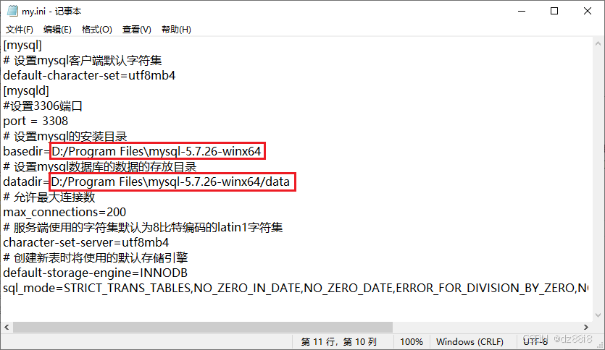Click the default-storage-engine=INNODB line
The image size is (605, 350).
[x=96, y=273]
